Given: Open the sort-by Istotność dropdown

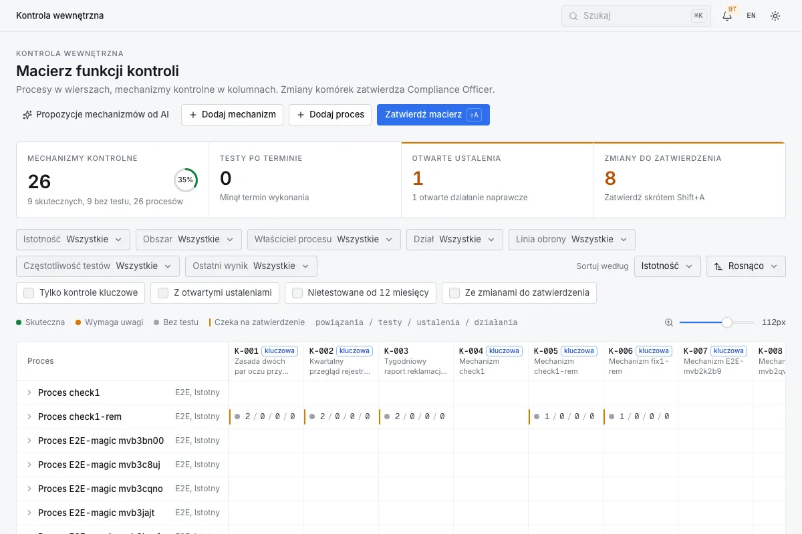Looking at the screenshot, I should click(x=668, y=266).
